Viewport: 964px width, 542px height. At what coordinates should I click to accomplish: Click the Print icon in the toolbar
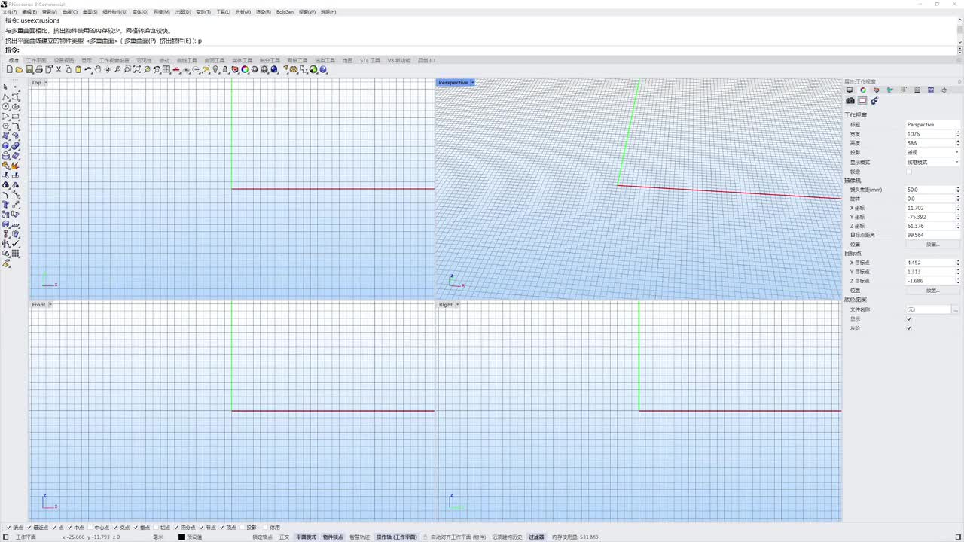pos(39,69)
